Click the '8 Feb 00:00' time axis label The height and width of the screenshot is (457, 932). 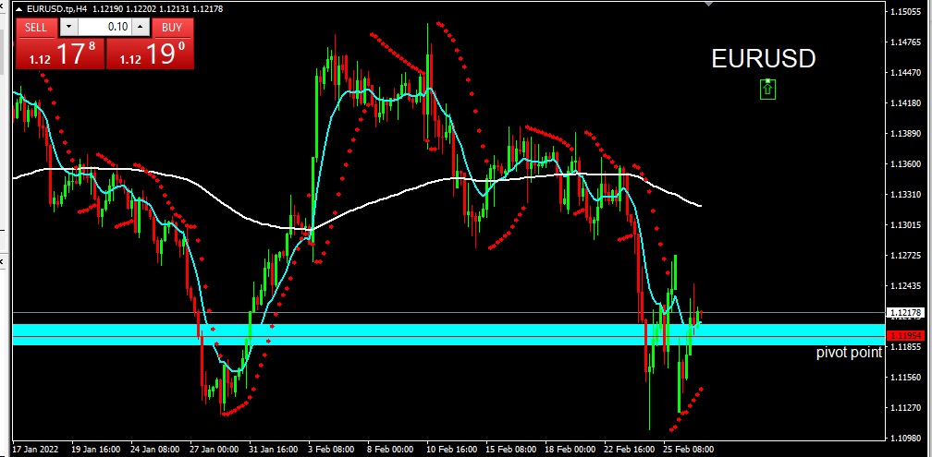point(390,450)
